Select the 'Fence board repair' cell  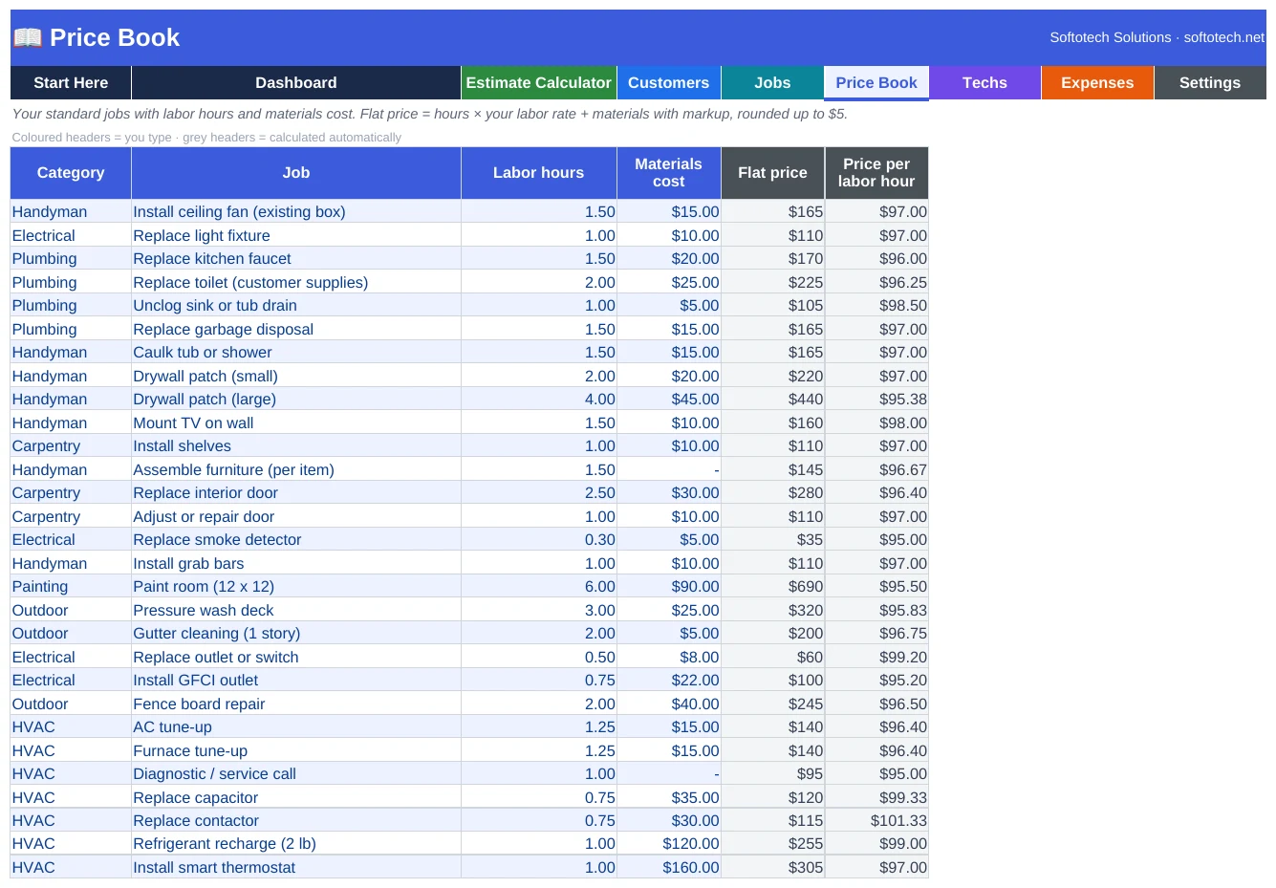click(x=296, y=704)
